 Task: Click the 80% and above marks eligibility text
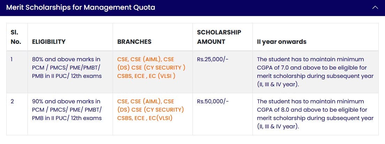pos(66,59)
